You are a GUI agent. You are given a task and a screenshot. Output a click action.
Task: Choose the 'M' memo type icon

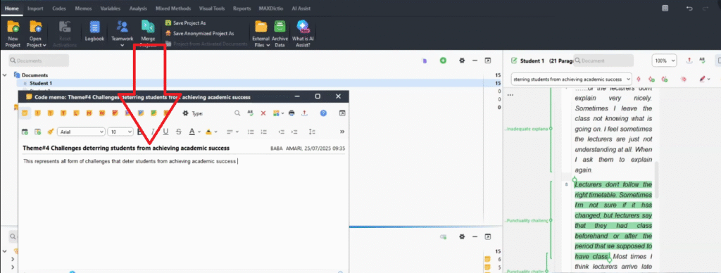point(89,113)
